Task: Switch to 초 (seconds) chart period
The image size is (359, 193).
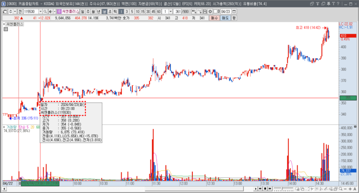Action: [110, 12]
